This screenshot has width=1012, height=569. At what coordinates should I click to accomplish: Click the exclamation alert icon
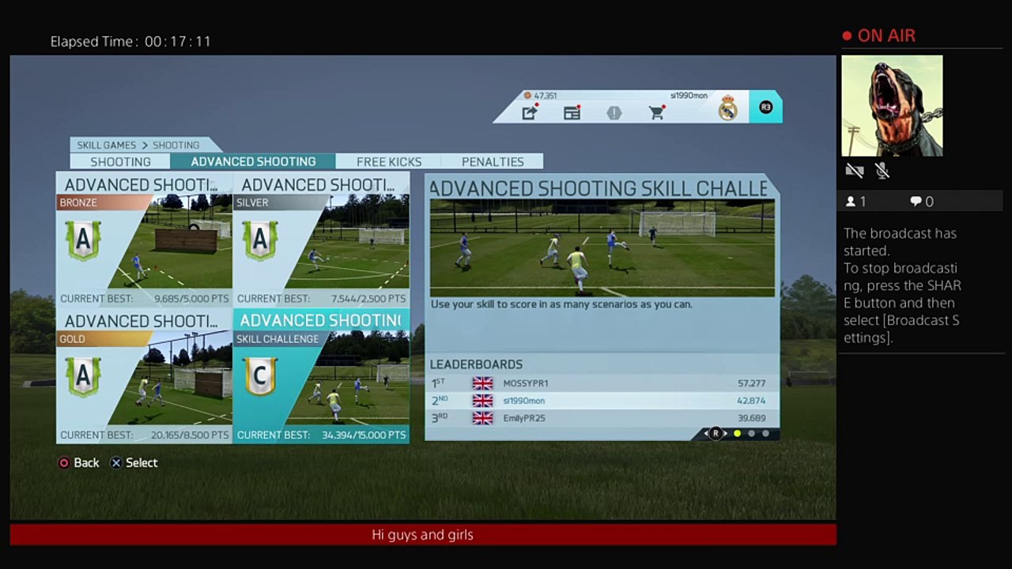614,113
